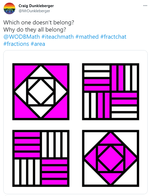The width and height of the screenshot is (151, 196).
Task: Open the Craig Dunkleberger display name
Action: [36, 6]
